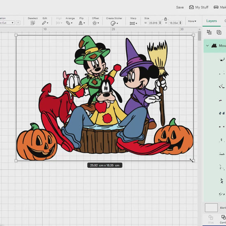Click the height value stepper arrows
Viewport: 226px width, 226px height.
coord(180,23)
